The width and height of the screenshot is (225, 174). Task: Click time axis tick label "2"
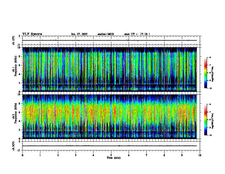coord(58,155)
